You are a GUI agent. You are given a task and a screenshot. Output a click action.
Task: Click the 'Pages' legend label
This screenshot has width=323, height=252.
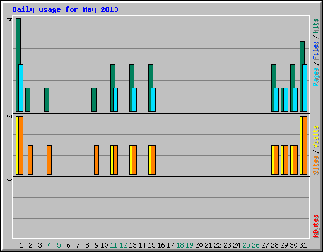coord(315,77)
